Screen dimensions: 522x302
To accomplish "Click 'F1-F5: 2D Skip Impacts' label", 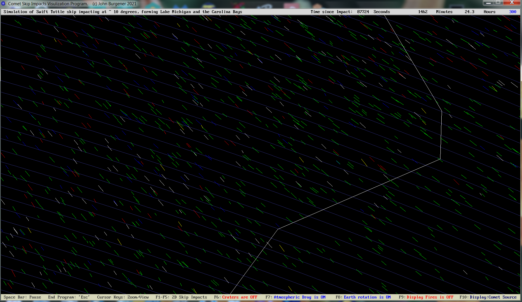I will pyautogui.click(x=181, y=297).
